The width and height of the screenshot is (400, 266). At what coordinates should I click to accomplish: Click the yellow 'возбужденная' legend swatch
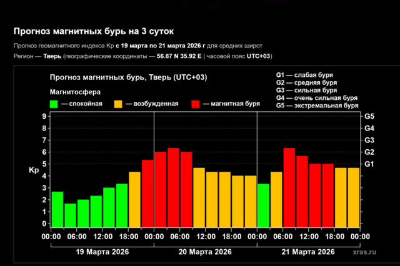tap(118, 104)
